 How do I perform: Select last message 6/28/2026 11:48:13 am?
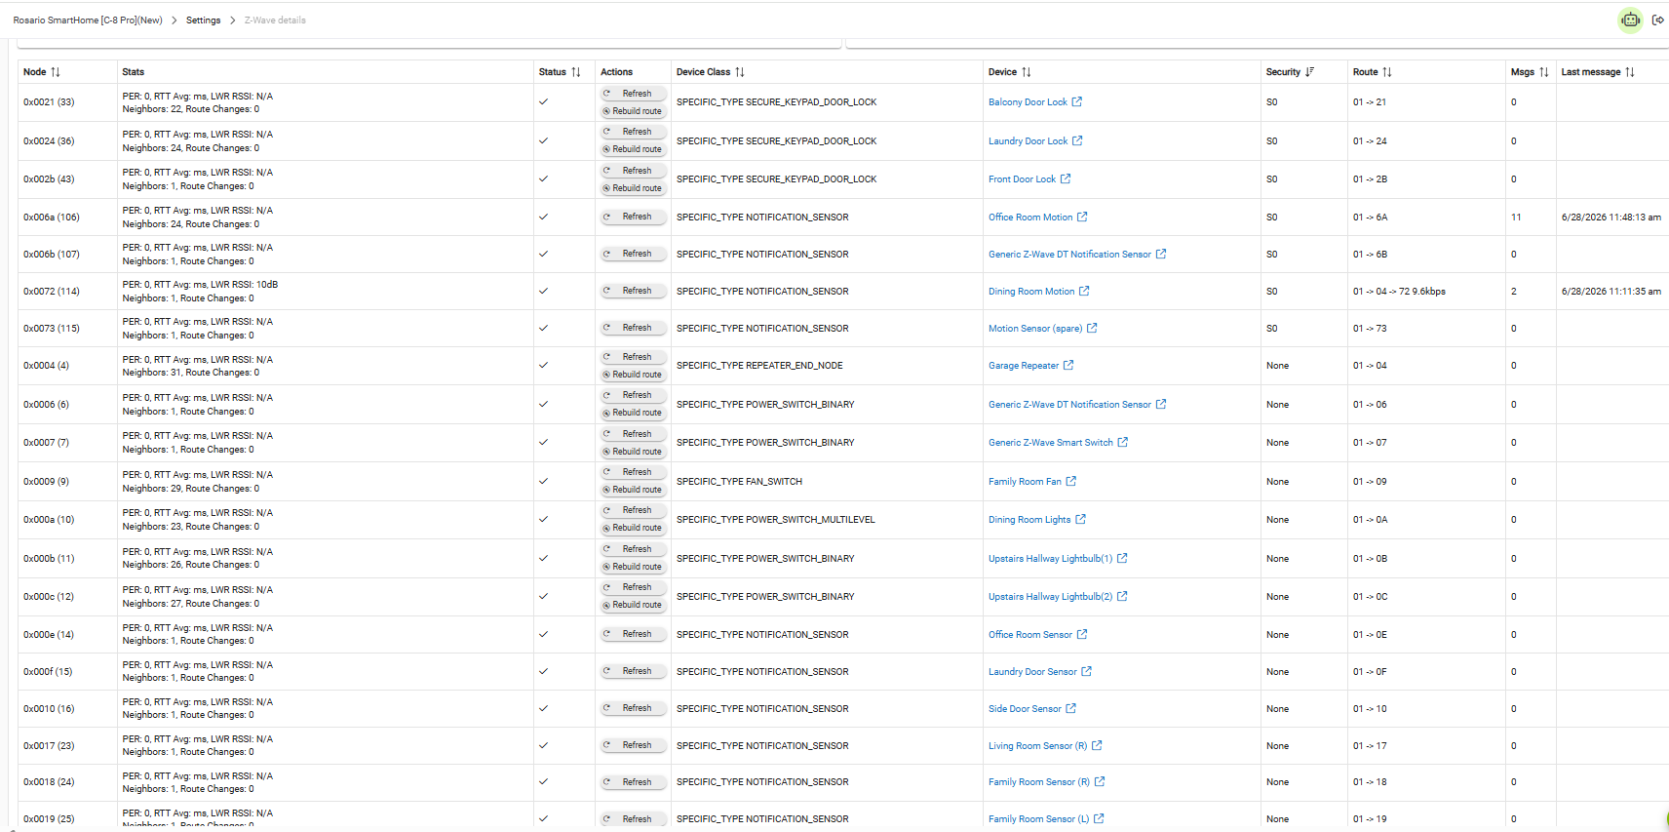(1611, 218)
